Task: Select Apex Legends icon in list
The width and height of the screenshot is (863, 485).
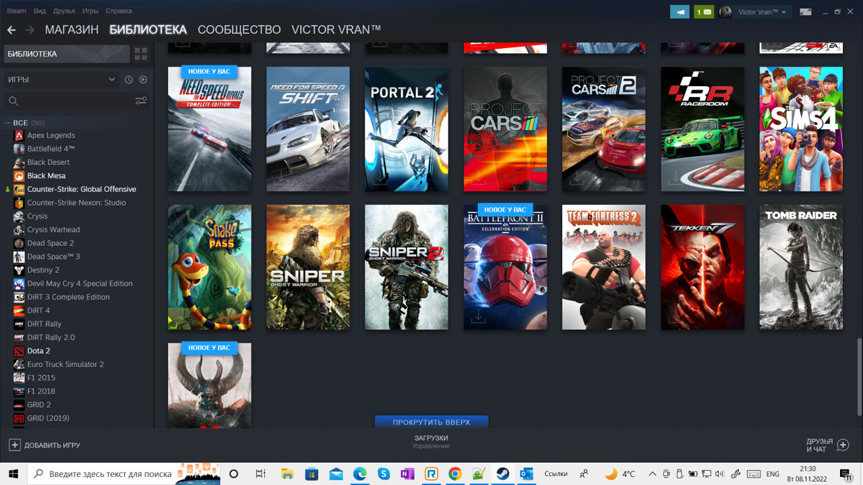Action: 19,135
